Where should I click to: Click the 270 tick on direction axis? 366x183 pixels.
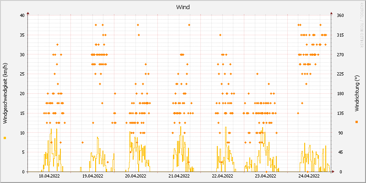[340, 54]
